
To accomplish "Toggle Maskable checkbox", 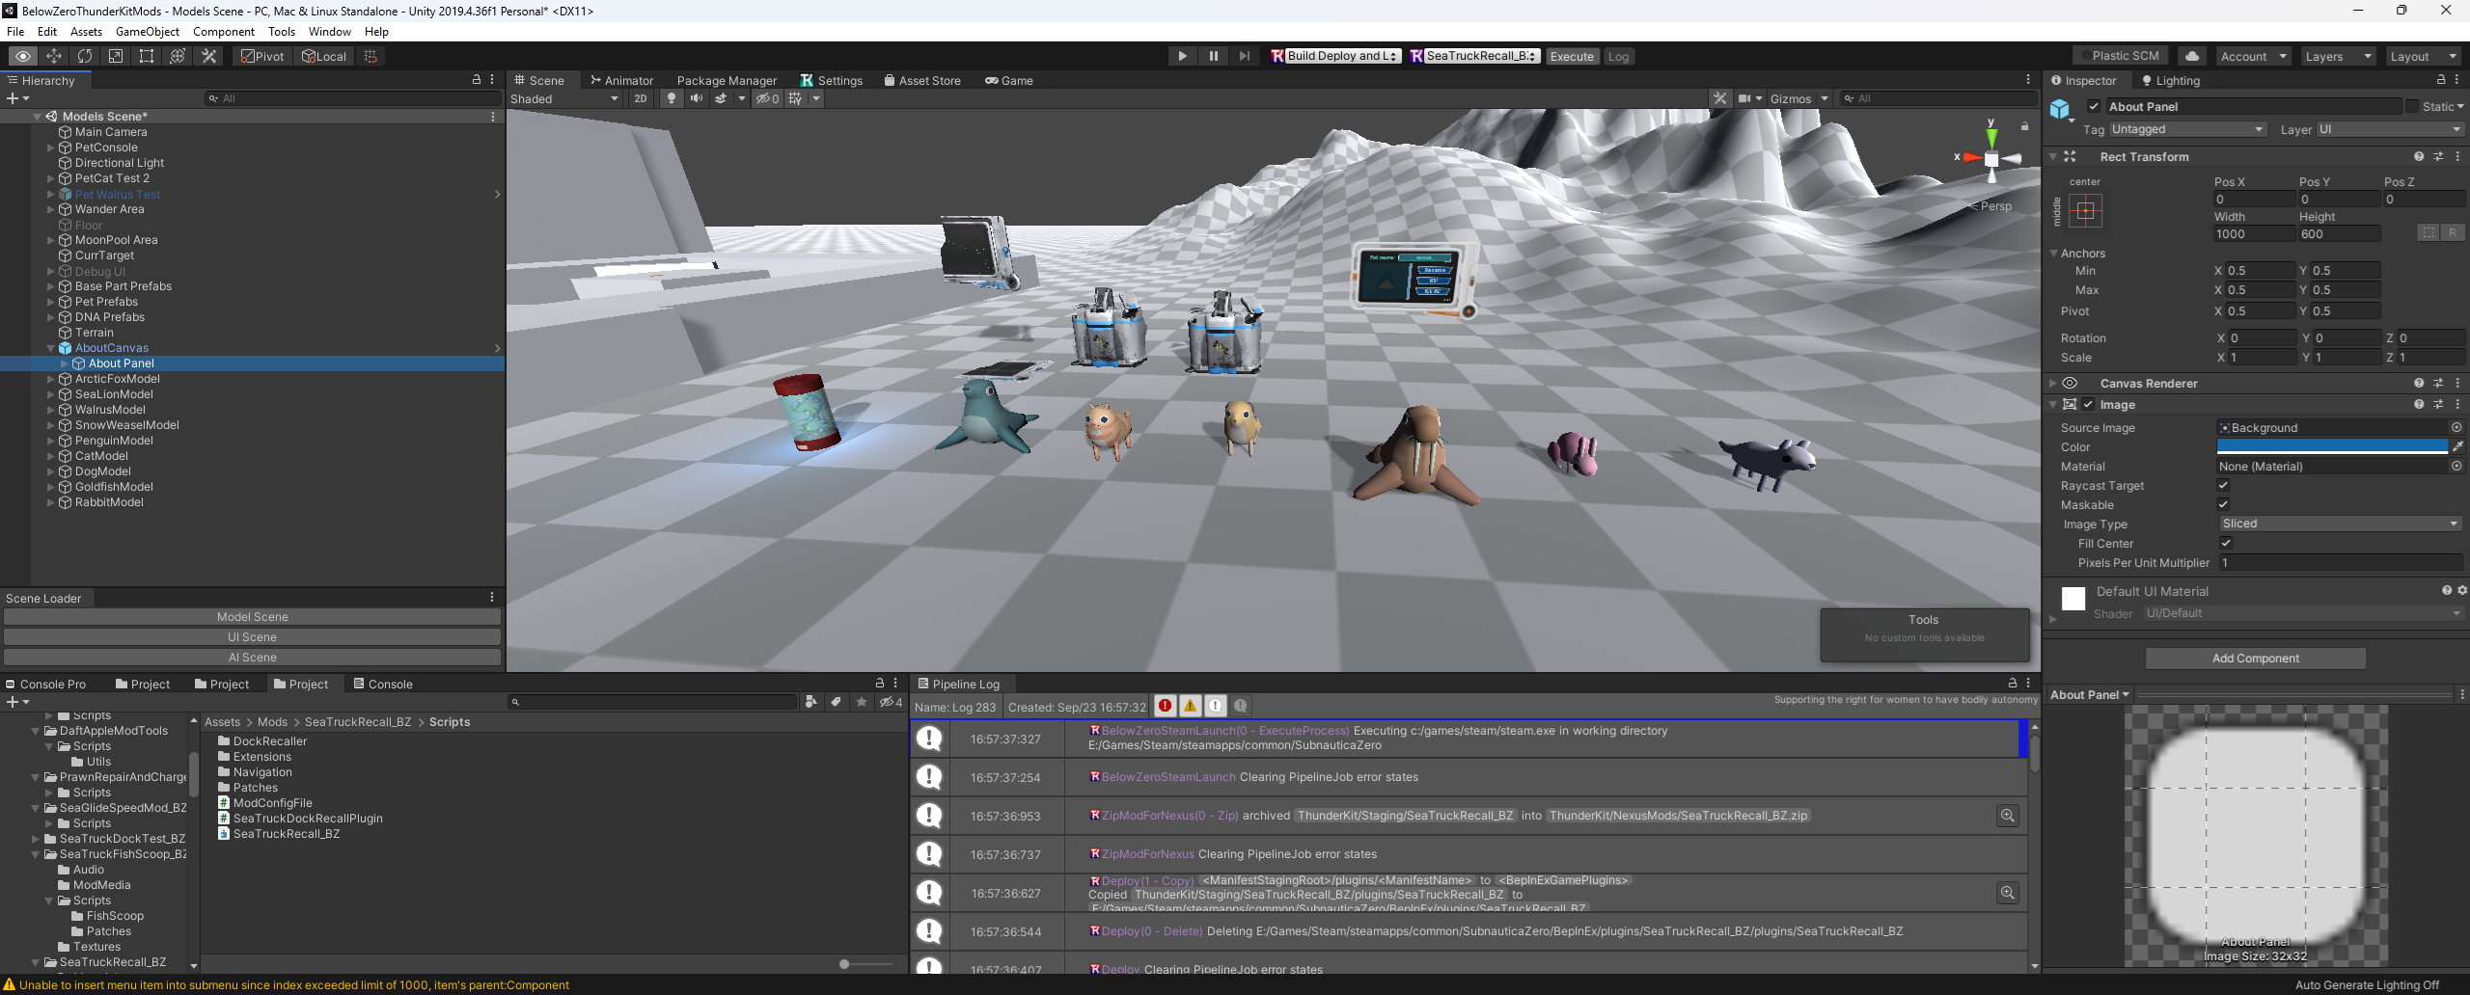I will click(2223, 504).
